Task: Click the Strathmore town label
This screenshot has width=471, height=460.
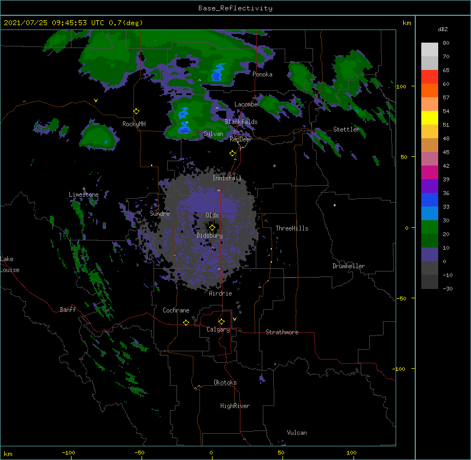Action: pos(282,332)
